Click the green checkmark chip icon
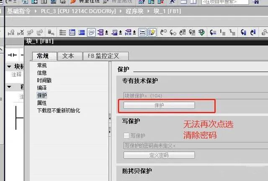 [202, 32]
